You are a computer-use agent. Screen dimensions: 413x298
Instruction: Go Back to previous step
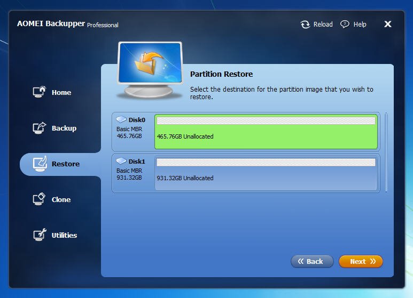(312, 261)
